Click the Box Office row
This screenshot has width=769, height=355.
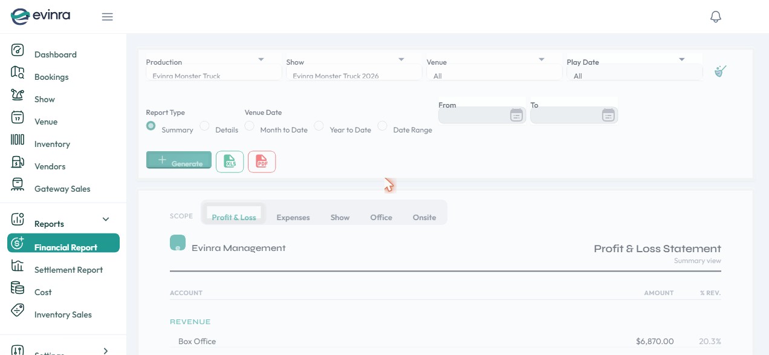pos(446,341)
